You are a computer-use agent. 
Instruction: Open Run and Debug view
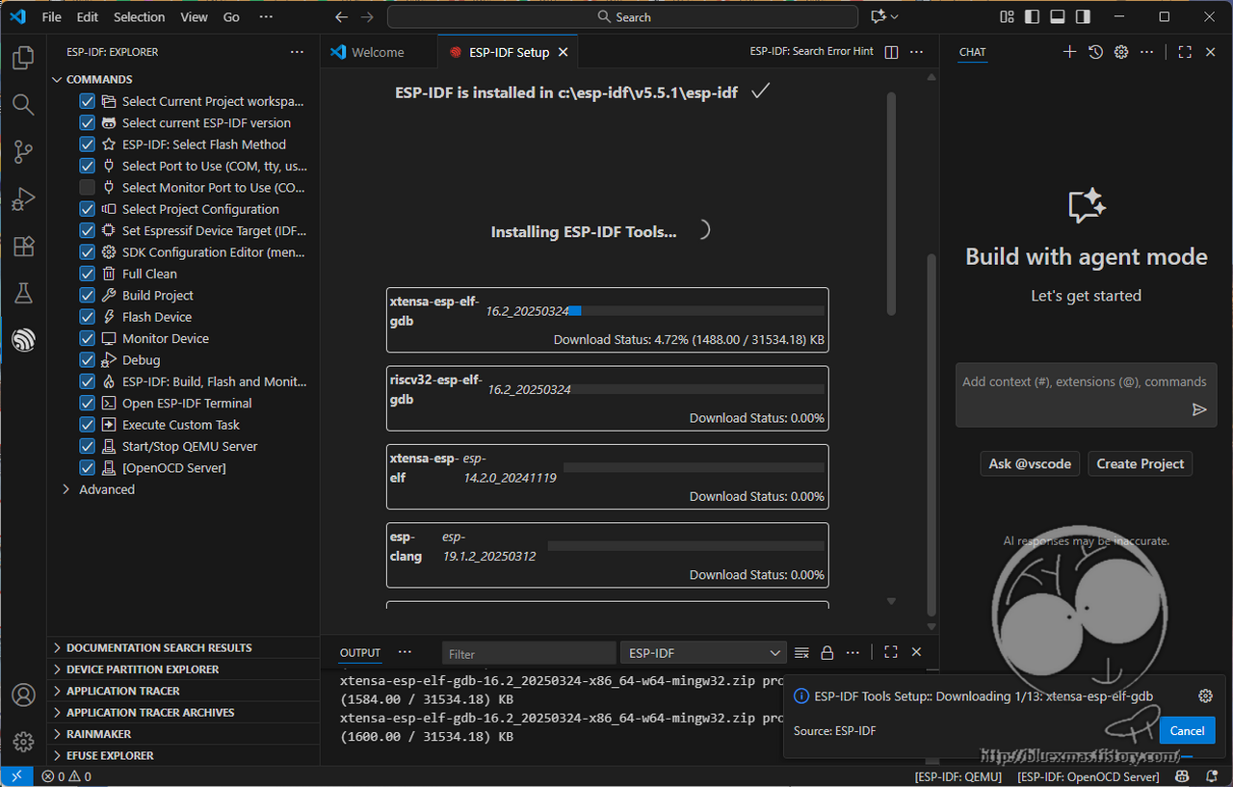coord(23,198)
